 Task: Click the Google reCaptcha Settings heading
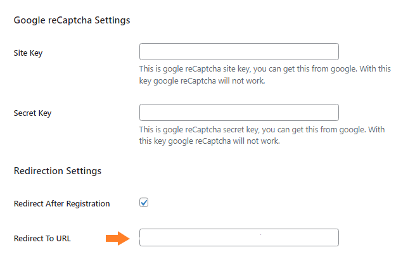point(72,20)
